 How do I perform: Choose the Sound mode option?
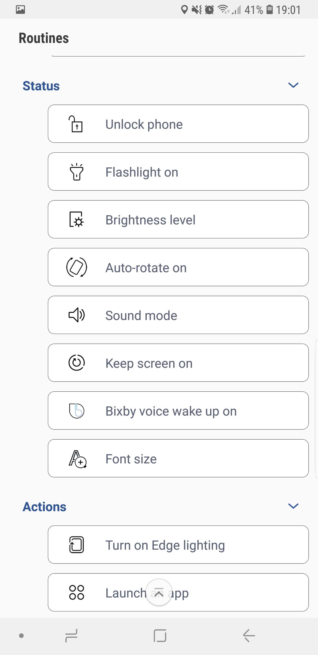[178, 315]
